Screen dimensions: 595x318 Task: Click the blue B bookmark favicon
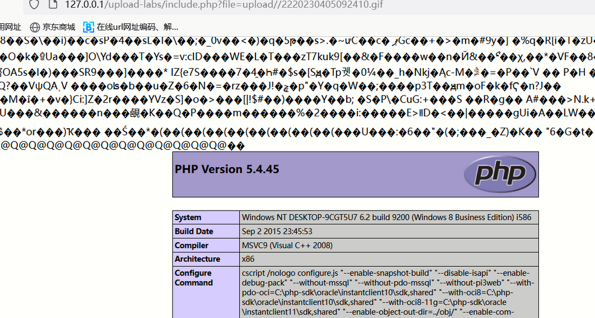point(88,27)
